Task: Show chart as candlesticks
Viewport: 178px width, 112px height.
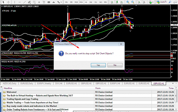Action: tap(117, 2)
